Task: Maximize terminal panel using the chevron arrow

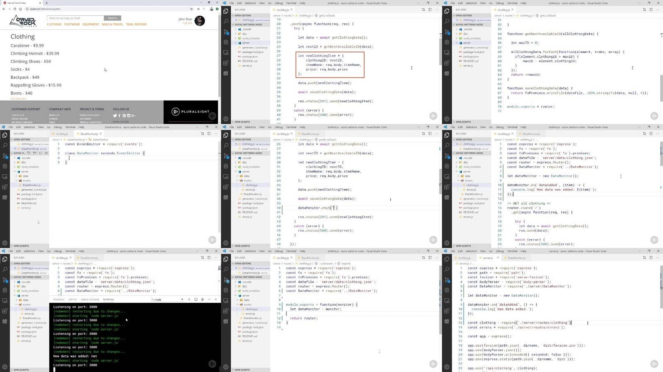Action: pyautogui.click(x=209, y=299)
